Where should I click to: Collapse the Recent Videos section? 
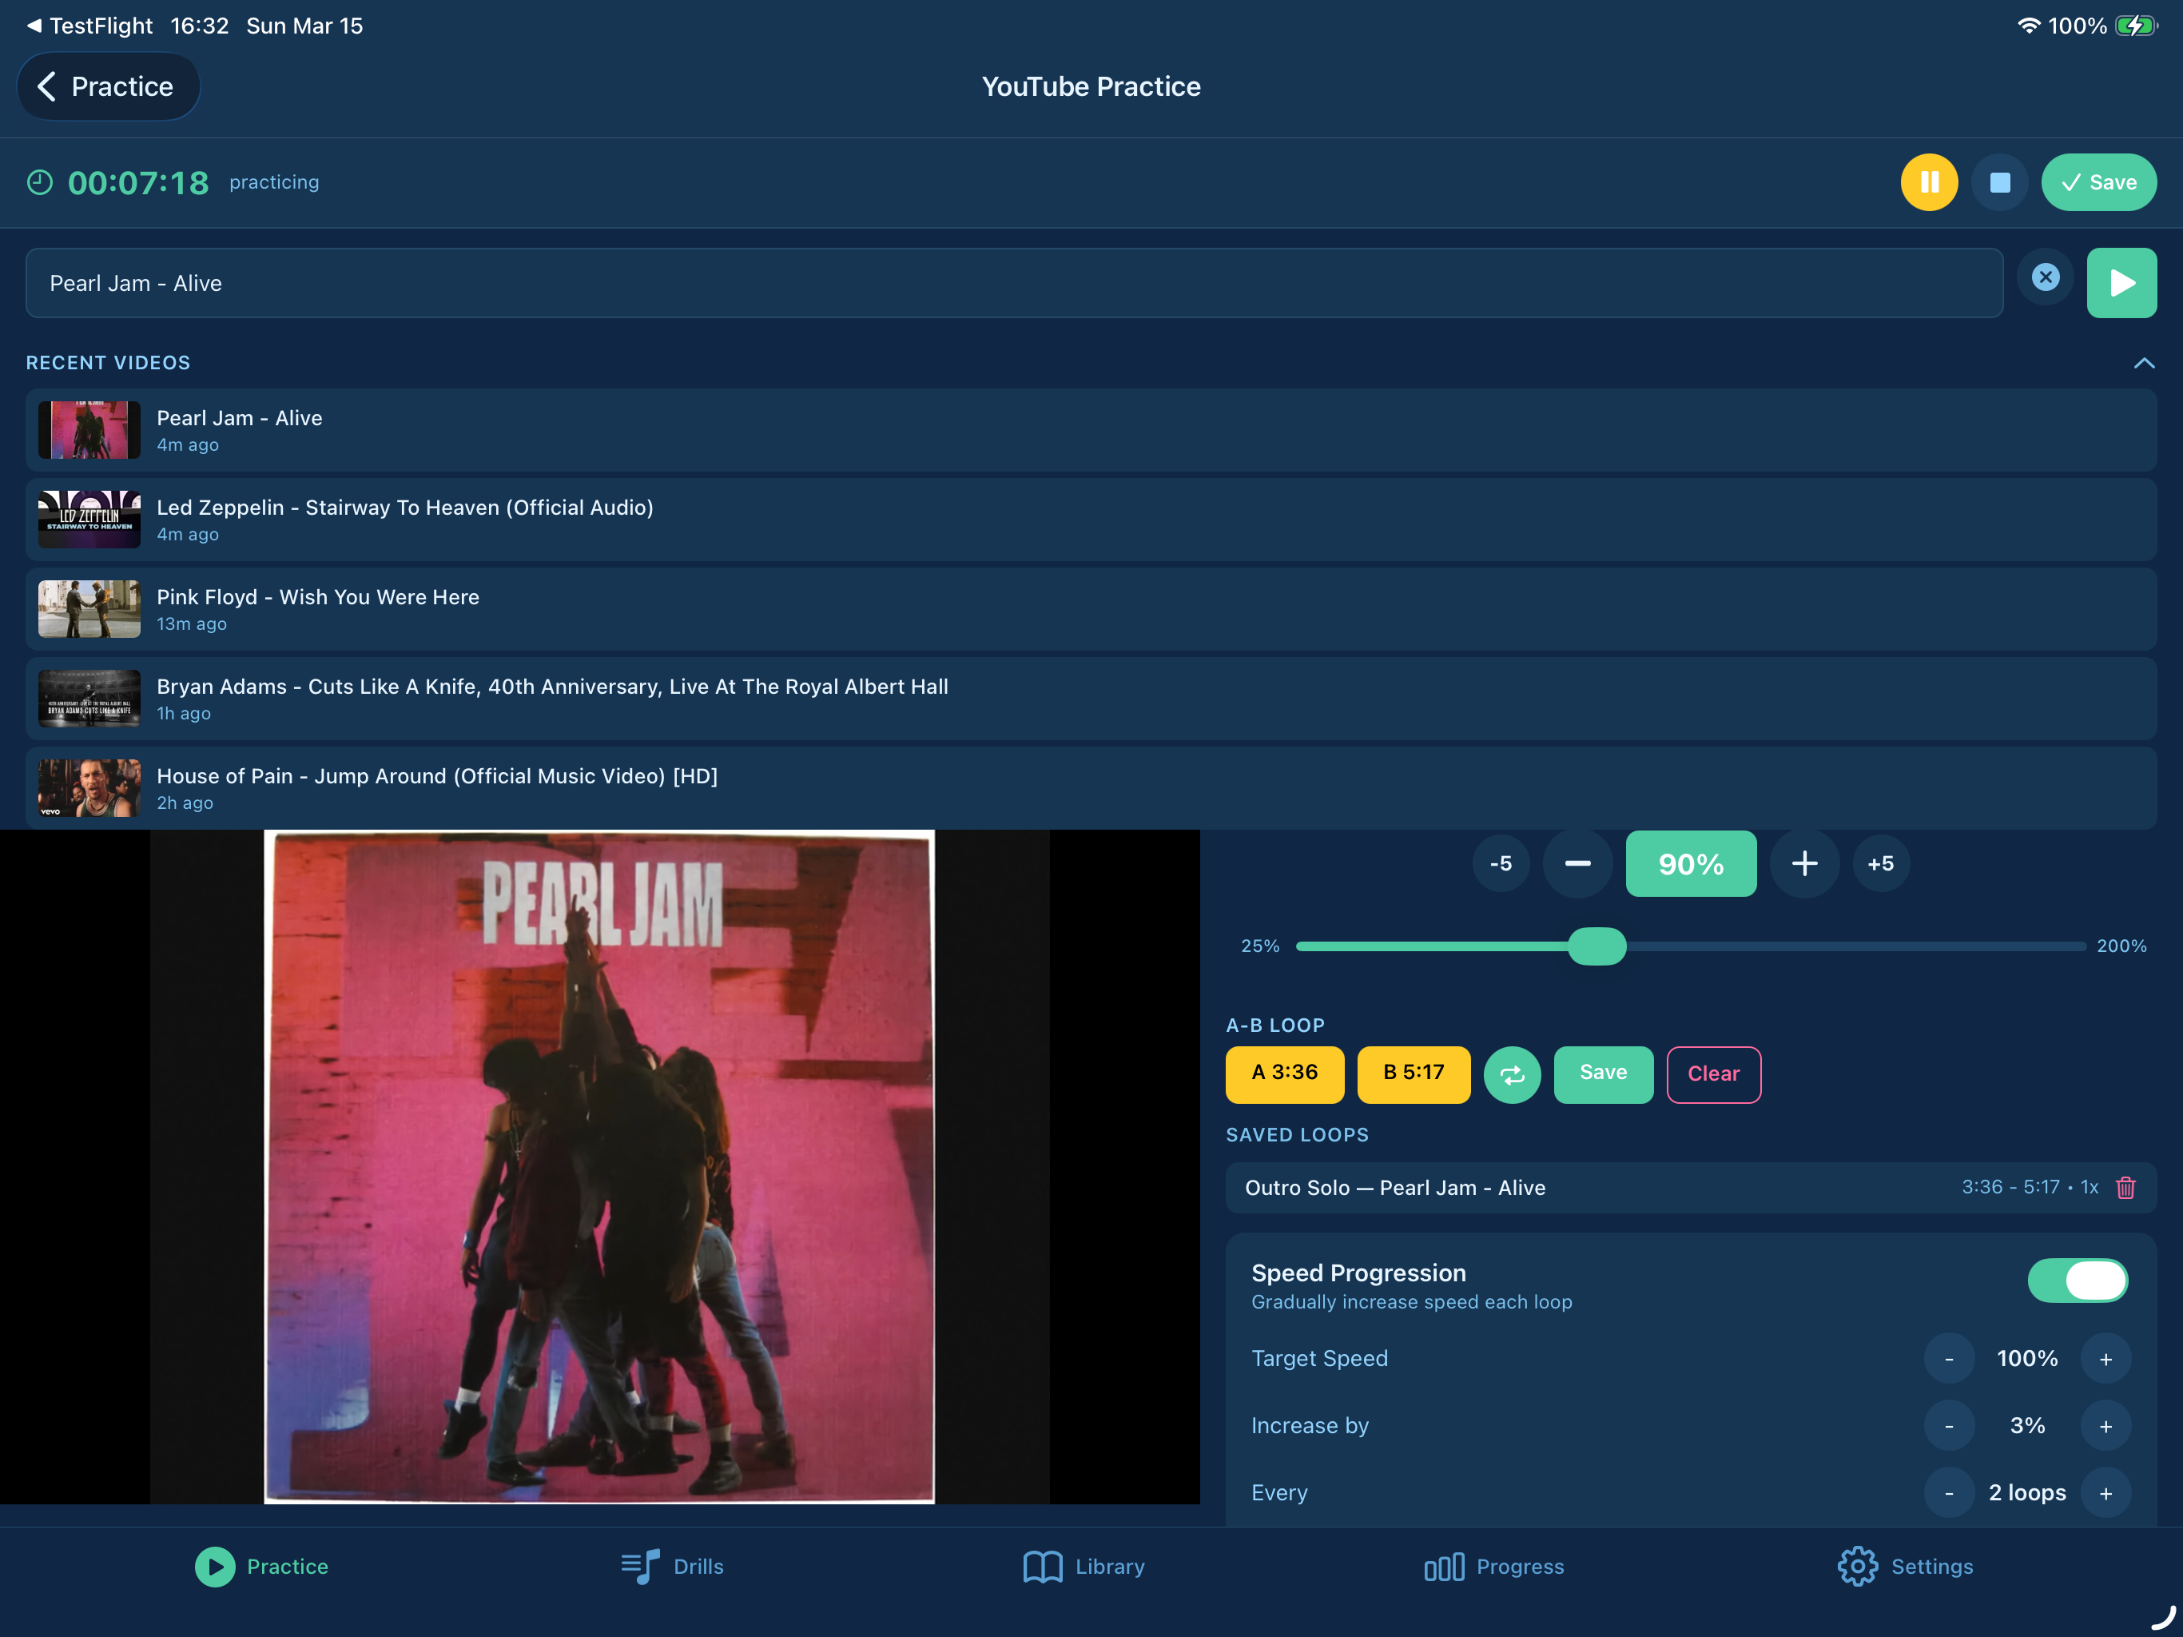click(2144, 364)
